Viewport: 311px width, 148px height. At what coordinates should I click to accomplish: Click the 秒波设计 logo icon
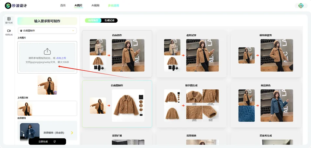pos(8,6)
